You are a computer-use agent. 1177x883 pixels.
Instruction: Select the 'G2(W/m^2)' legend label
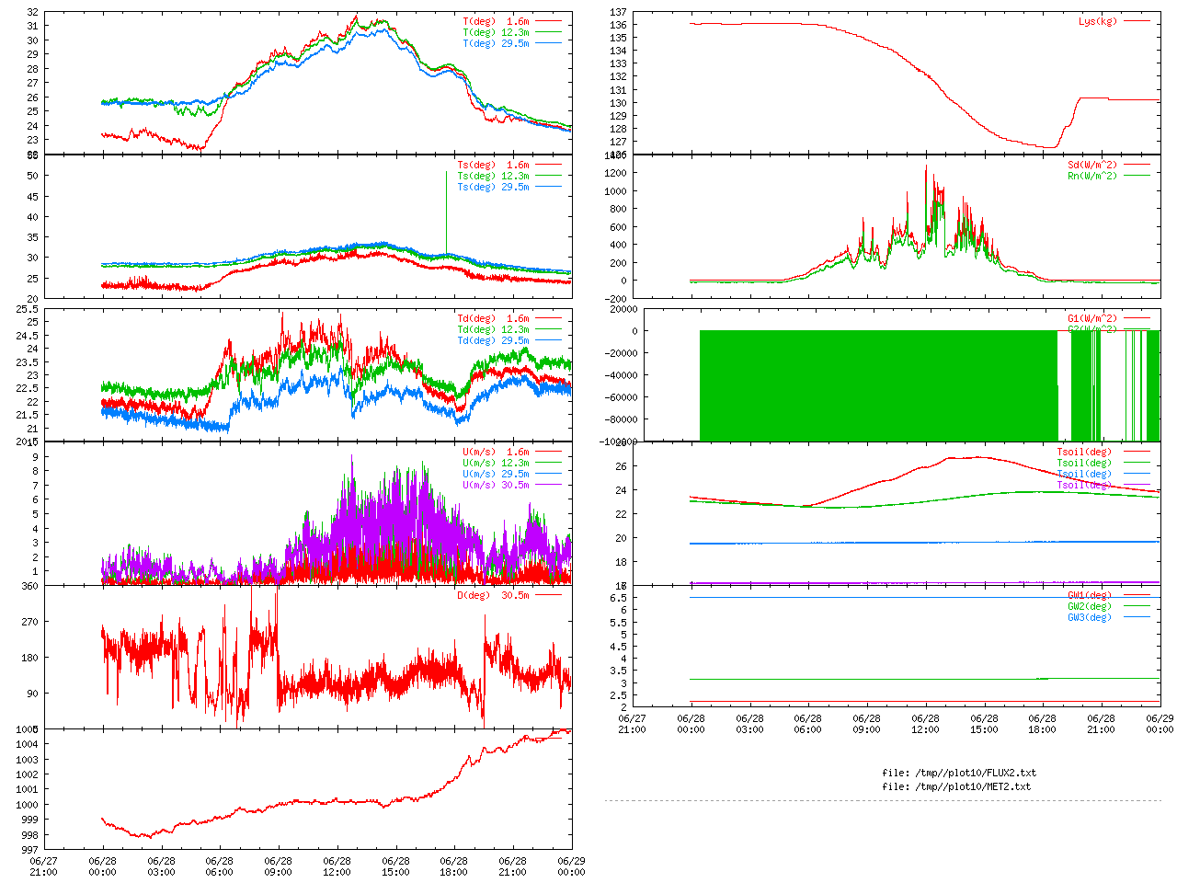(x=1092, y=329)
